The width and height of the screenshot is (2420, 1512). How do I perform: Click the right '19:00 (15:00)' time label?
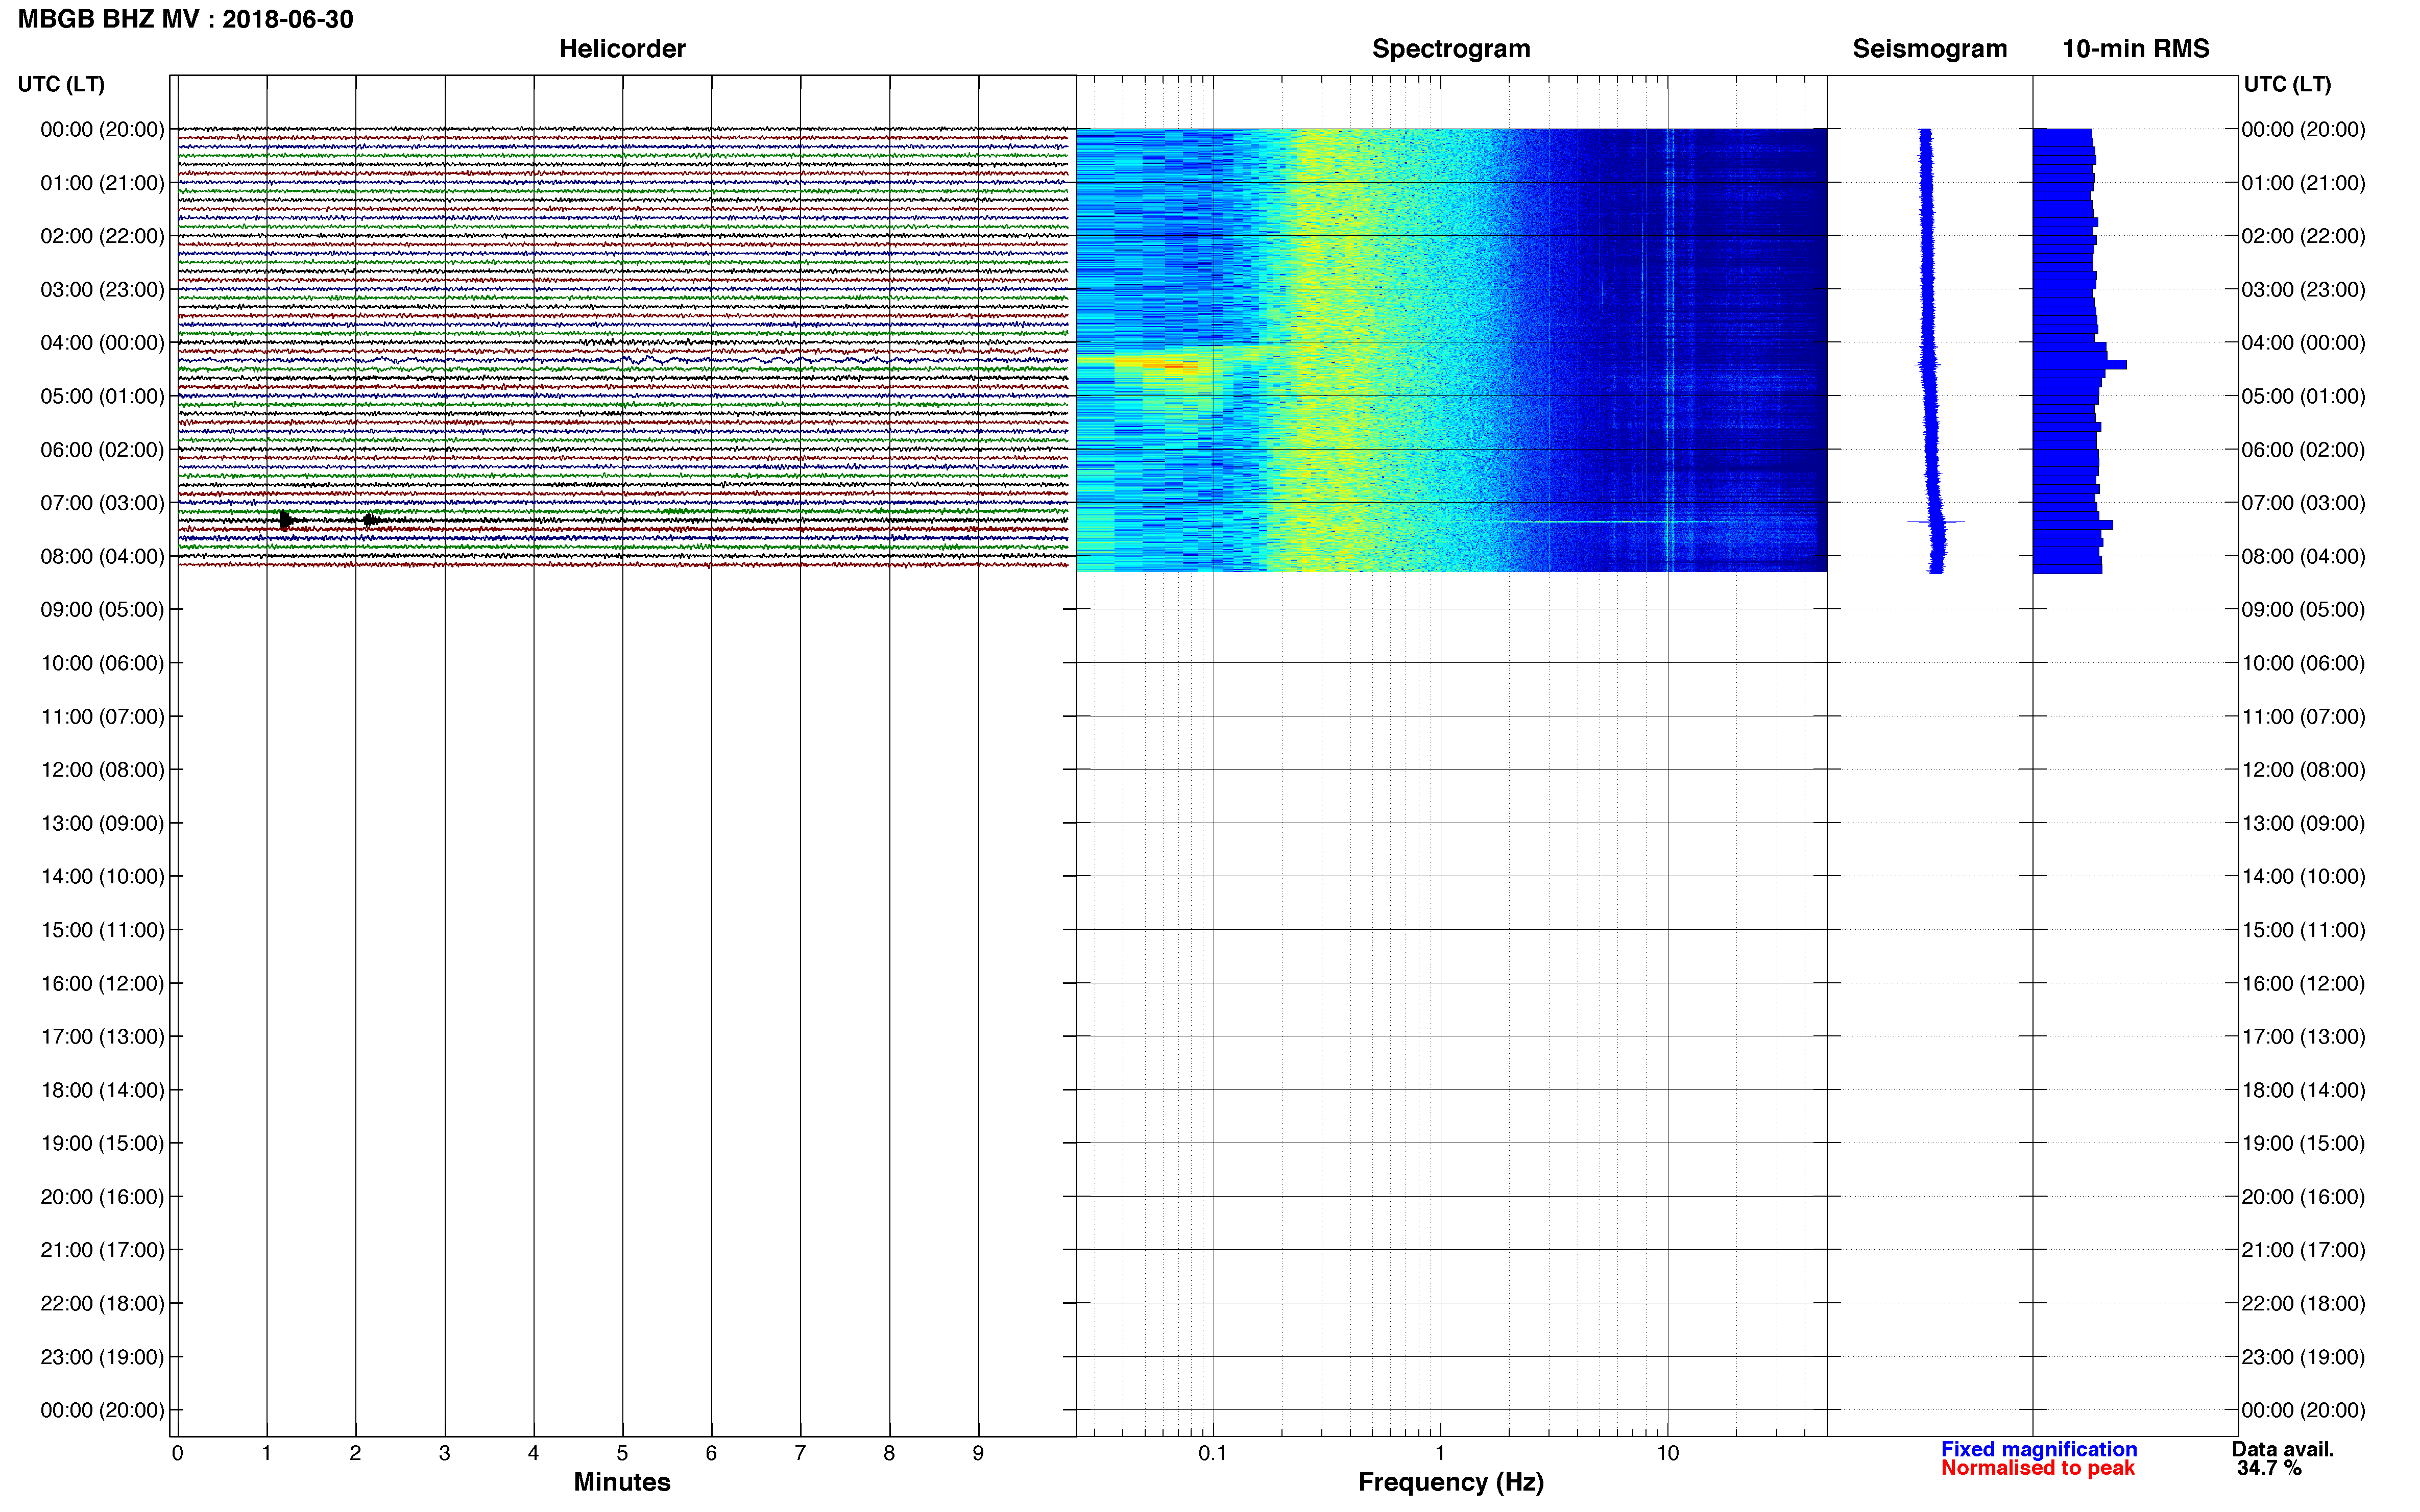2304,1143
